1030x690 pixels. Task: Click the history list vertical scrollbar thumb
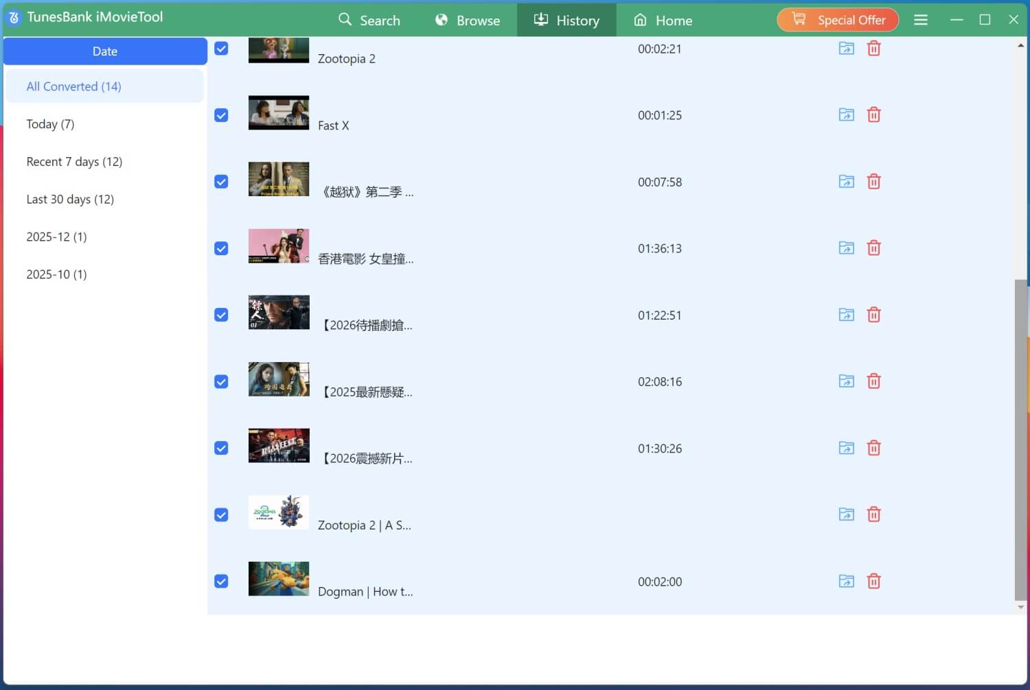point(1020,440)
